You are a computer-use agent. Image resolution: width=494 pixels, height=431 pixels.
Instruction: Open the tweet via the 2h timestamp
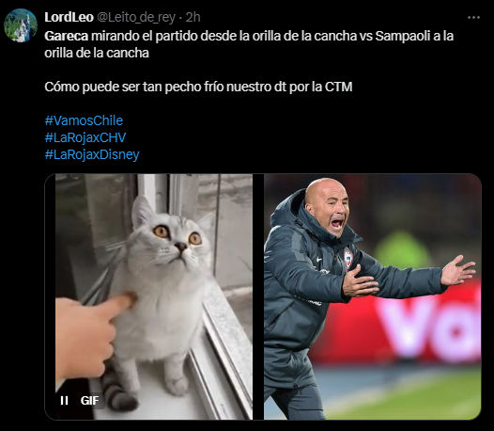[x=193, y=17]
